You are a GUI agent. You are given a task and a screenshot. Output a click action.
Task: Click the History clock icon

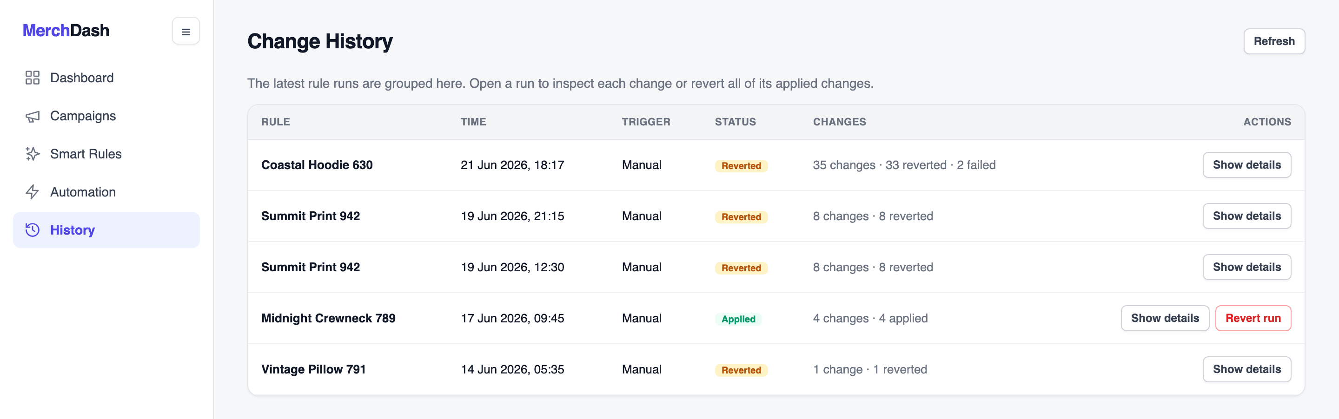(x=32, y=230)
